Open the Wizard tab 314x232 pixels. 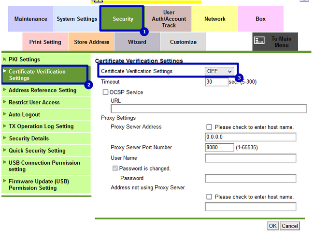click(x=137, y=42)
